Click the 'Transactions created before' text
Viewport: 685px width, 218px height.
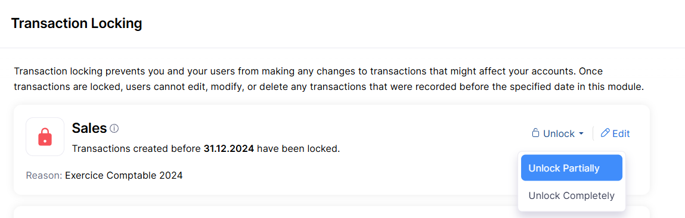click(137, 148)
